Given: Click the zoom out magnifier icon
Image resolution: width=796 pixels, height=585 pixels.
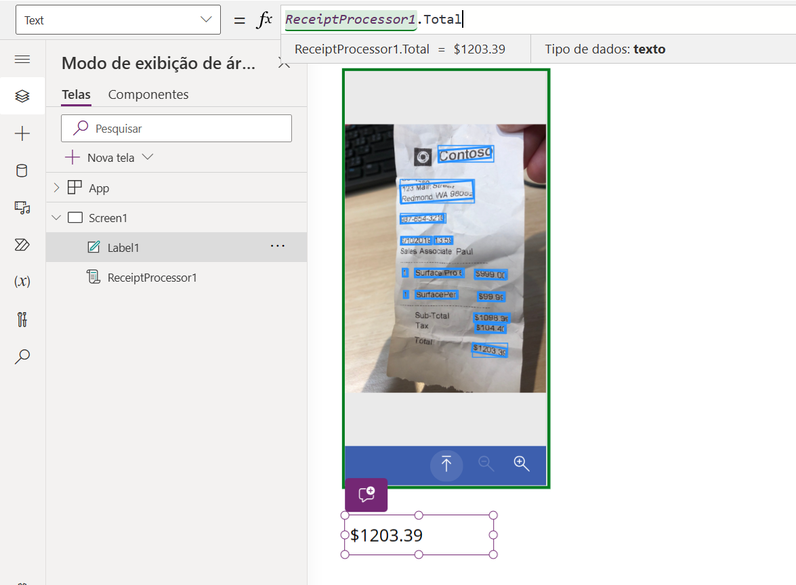Looking at the screenshot, I should pyautogui.click(x=486, y=463).
